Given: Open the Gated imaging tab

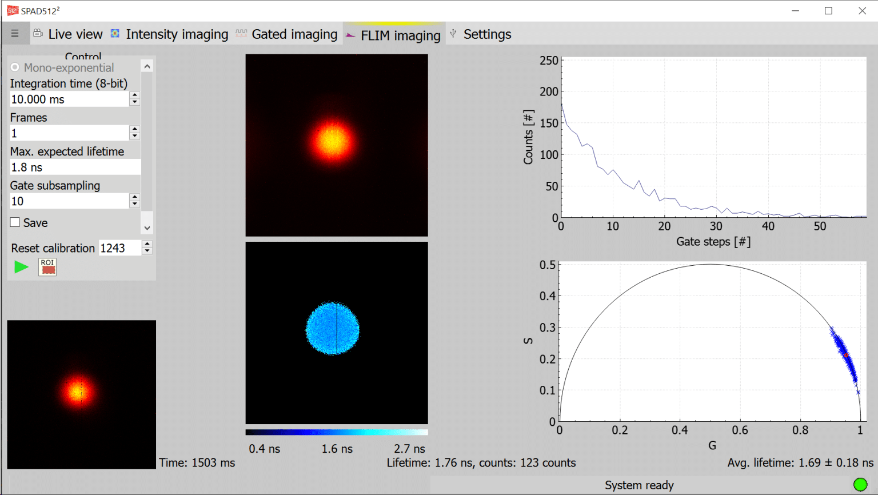Looking at the screenshot, I should 294,34.
